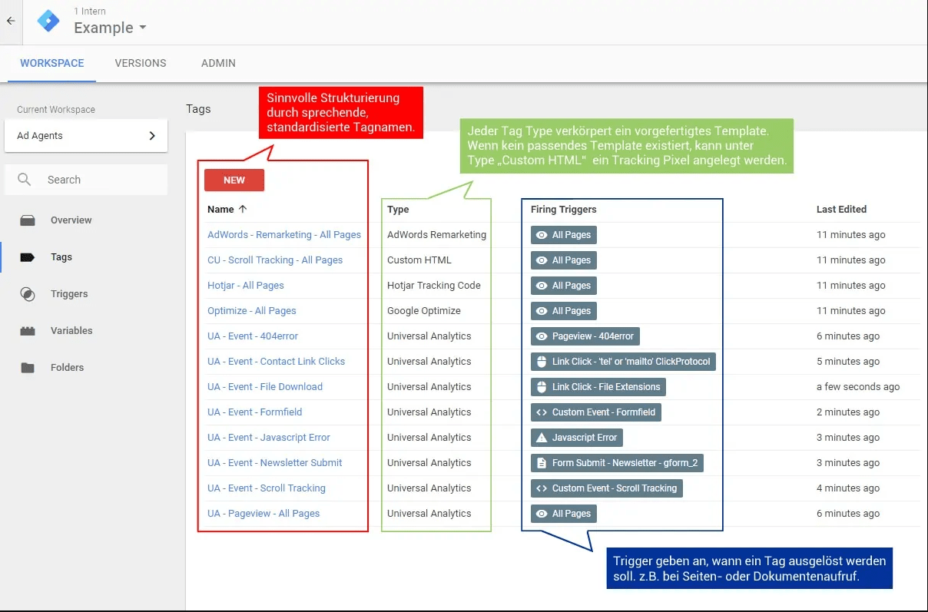Click the code icon on Custom Event - Formfield chip
Image resolution: width=928 pixels, height=612 pixels.
(542, 412)
